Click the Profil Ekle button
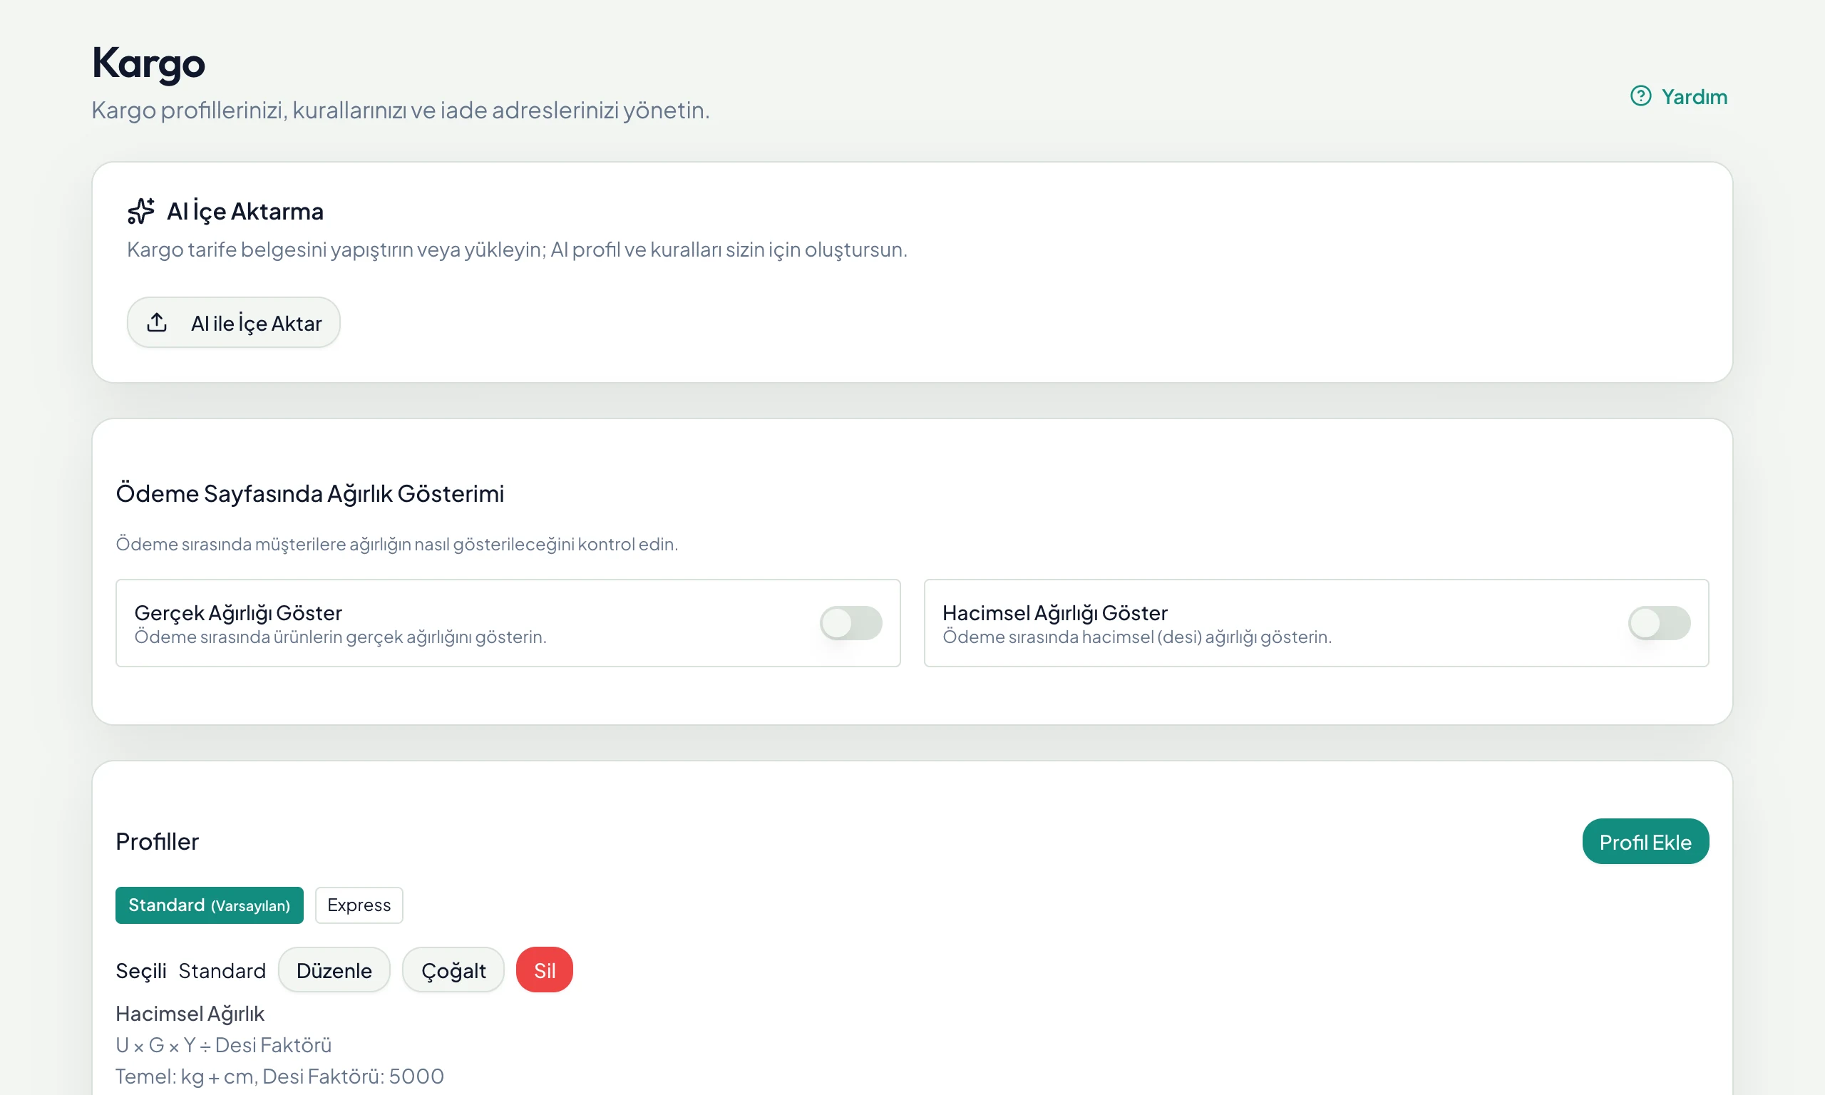Viewport: 1825px width, 1095px height. point(1645,841)
